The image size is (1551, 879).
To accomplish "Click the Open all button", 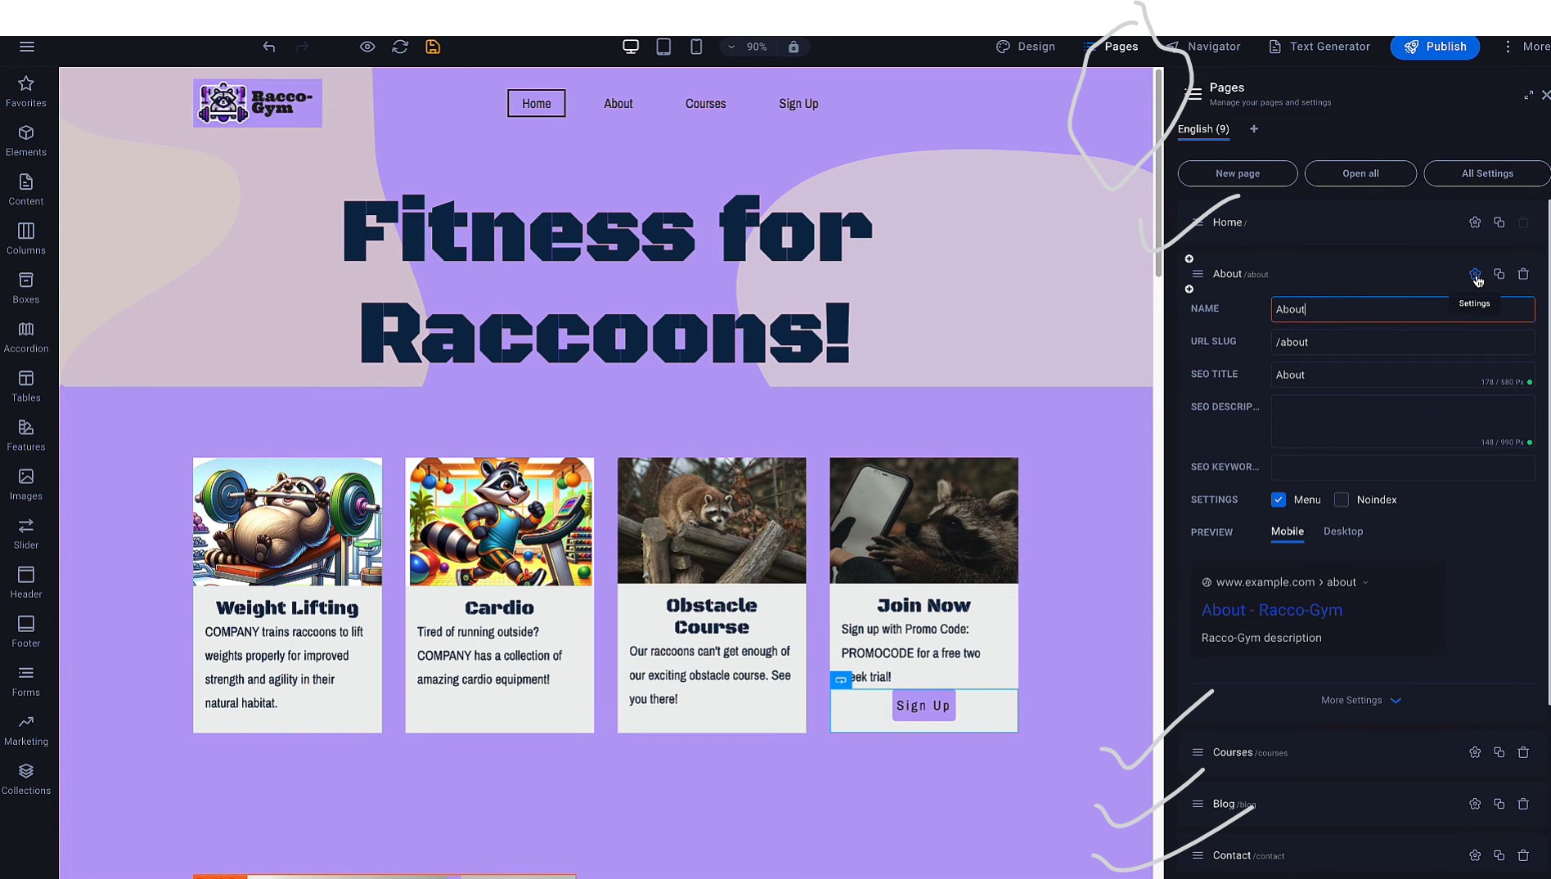I will (1360, 173).
